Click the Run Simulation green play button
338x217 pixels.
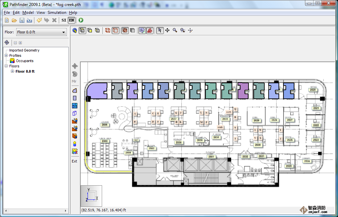[81, 20]
